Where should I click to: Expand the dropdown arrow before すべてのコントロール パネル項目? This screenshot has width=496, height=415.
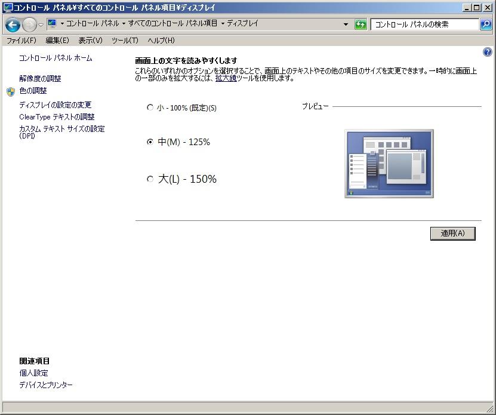124,24
